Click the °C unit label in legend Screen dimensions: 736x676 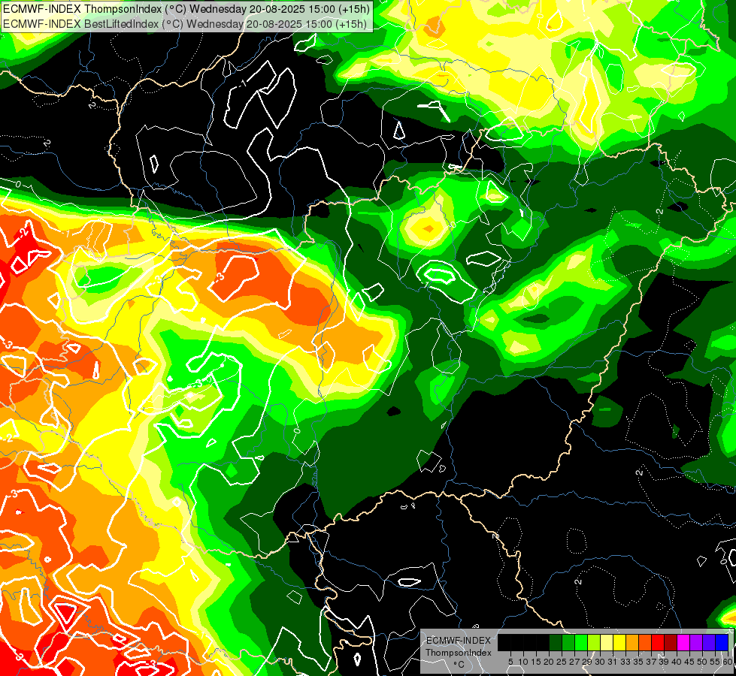[459, 665]
